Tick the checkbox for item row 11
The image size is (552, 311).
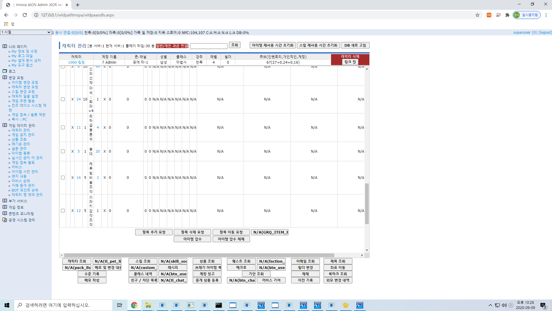63,127
